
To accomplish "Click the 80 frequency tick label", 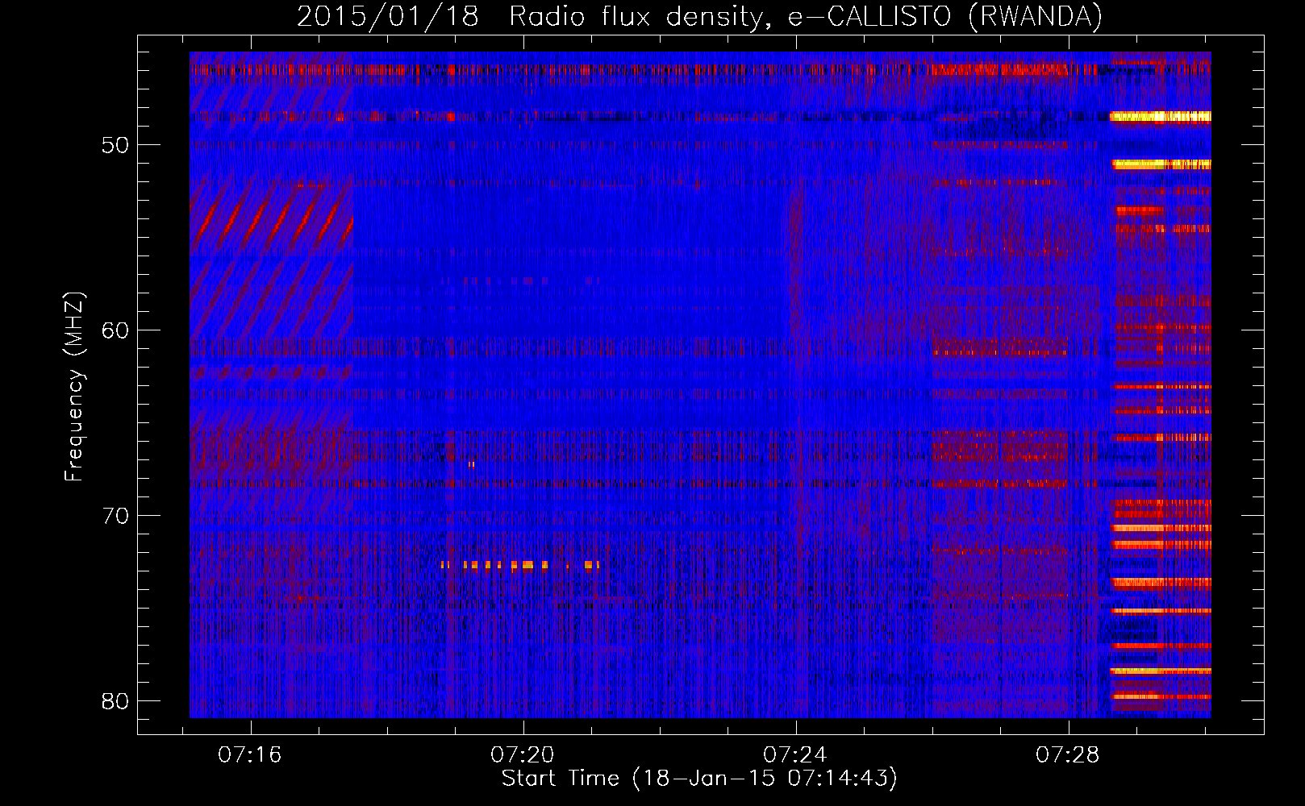I will [x=115, y=701].
